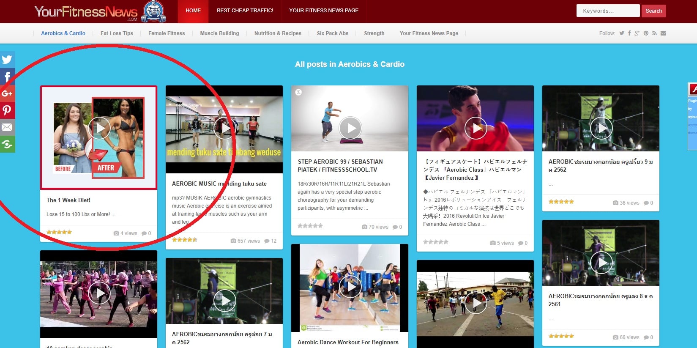Select the Female Fitness category
The width and height of the screenshot is (697, 348).
[x=167, y=33]
